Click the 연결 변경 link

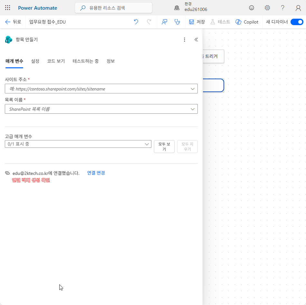click(96, 173)
